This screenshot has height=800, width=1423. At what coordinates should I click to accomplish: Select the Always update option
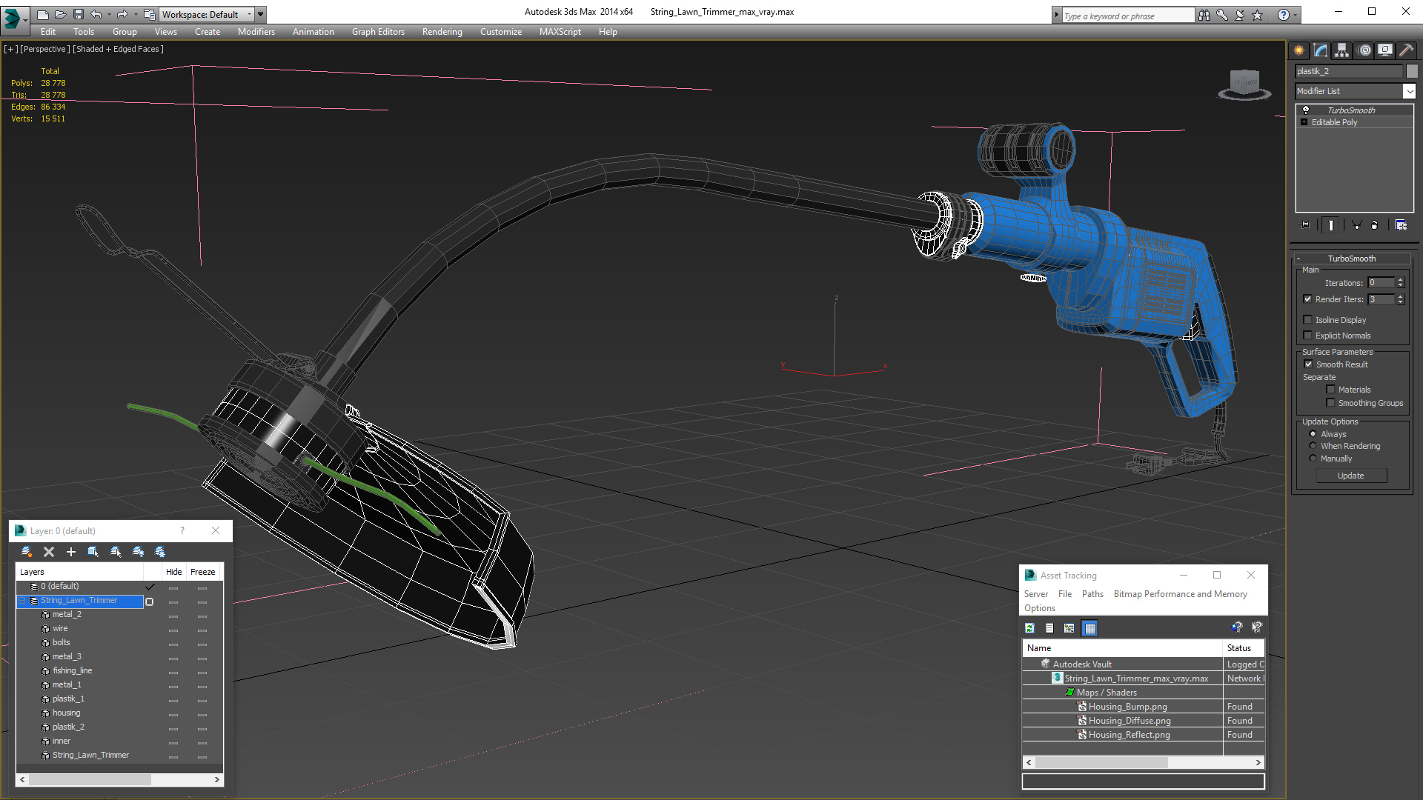click(x=1313, y=434)
